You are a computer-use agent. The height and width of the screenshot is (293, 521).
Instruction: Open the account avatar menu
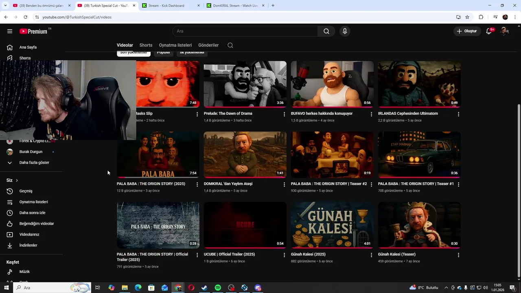click(x=504, y=31)
